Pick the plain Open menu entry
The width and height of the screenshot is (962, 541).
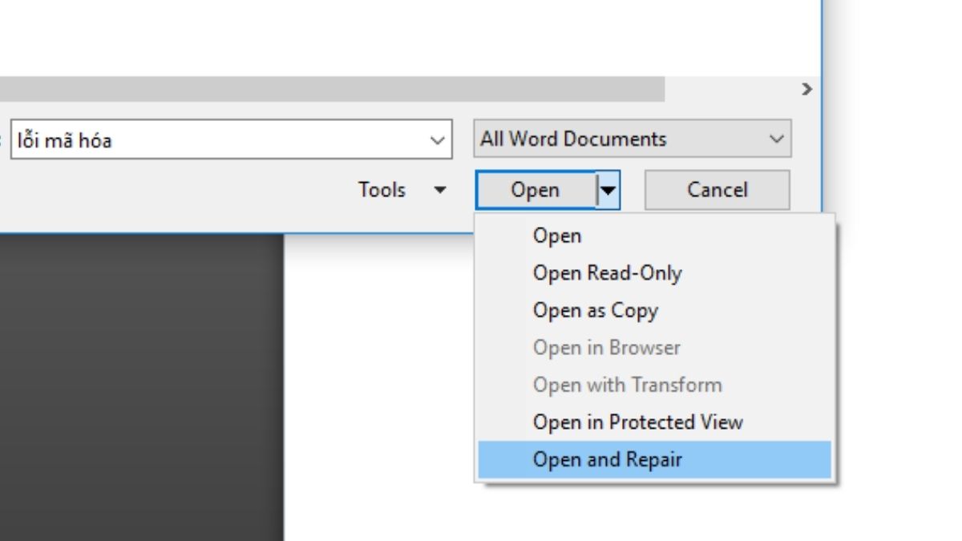tap(654, 236)
